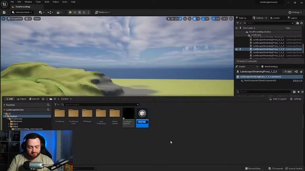Open the viewport Show menu
Screen dimensions: 305x171
37,19
